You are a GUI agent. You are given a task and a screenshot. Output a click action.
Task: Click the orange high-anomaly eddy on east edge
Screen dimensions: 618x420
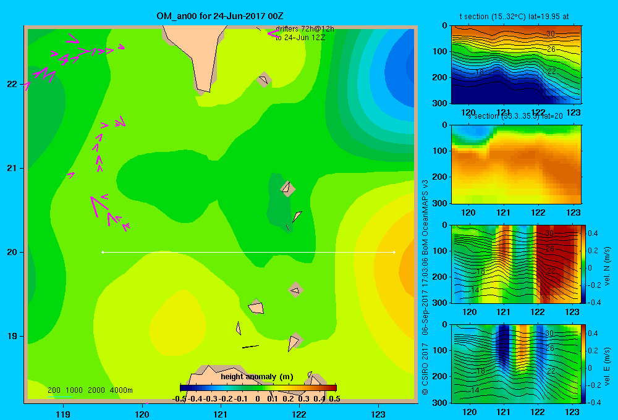click(406, 270)
